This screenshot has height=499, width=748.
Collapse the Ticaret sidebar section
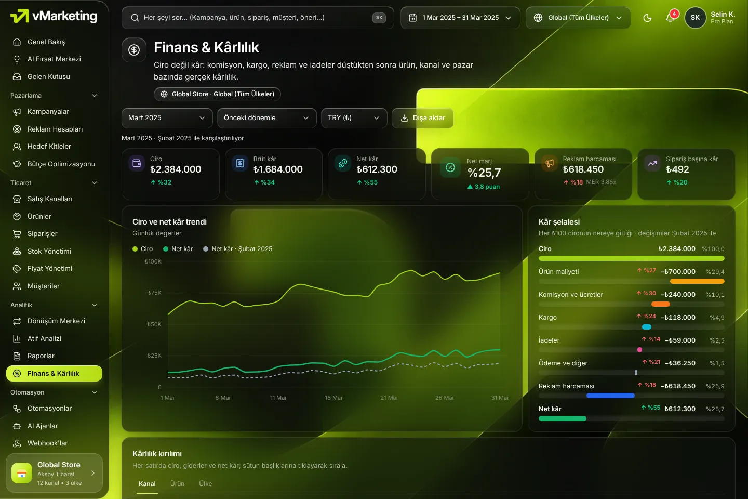(x=54, y=183)
